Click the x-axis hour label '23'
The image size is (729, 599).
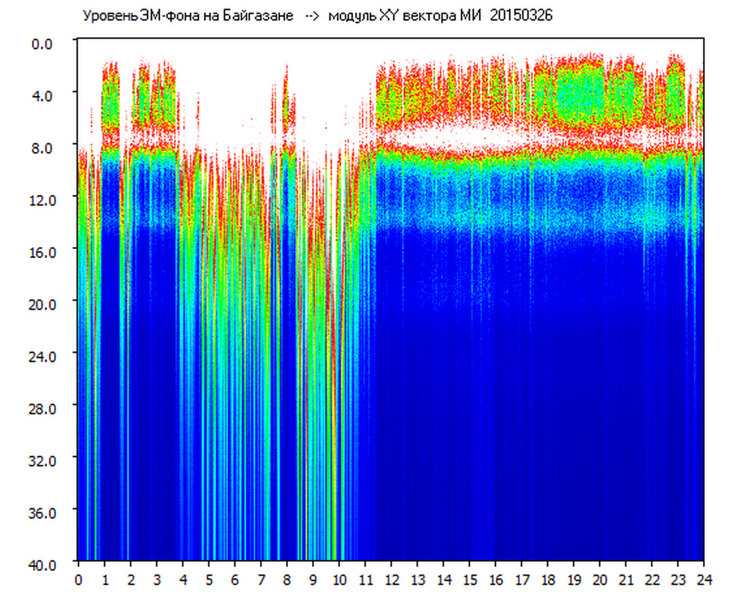pos(678,580)
